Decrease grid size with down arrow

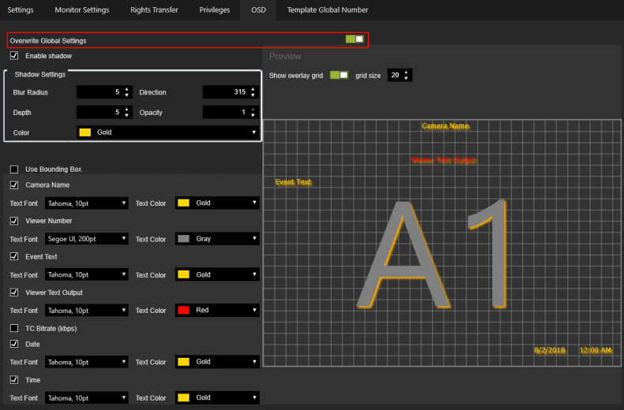(406, 78)
